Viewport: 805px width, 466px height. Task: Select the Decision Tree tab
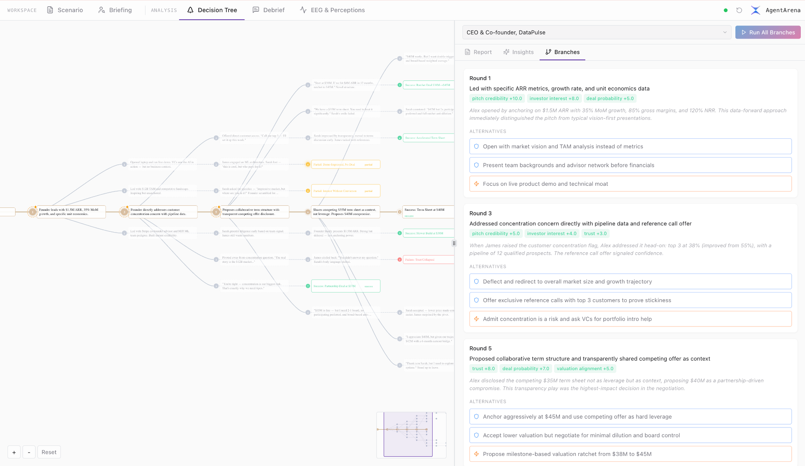pos(212,10)
